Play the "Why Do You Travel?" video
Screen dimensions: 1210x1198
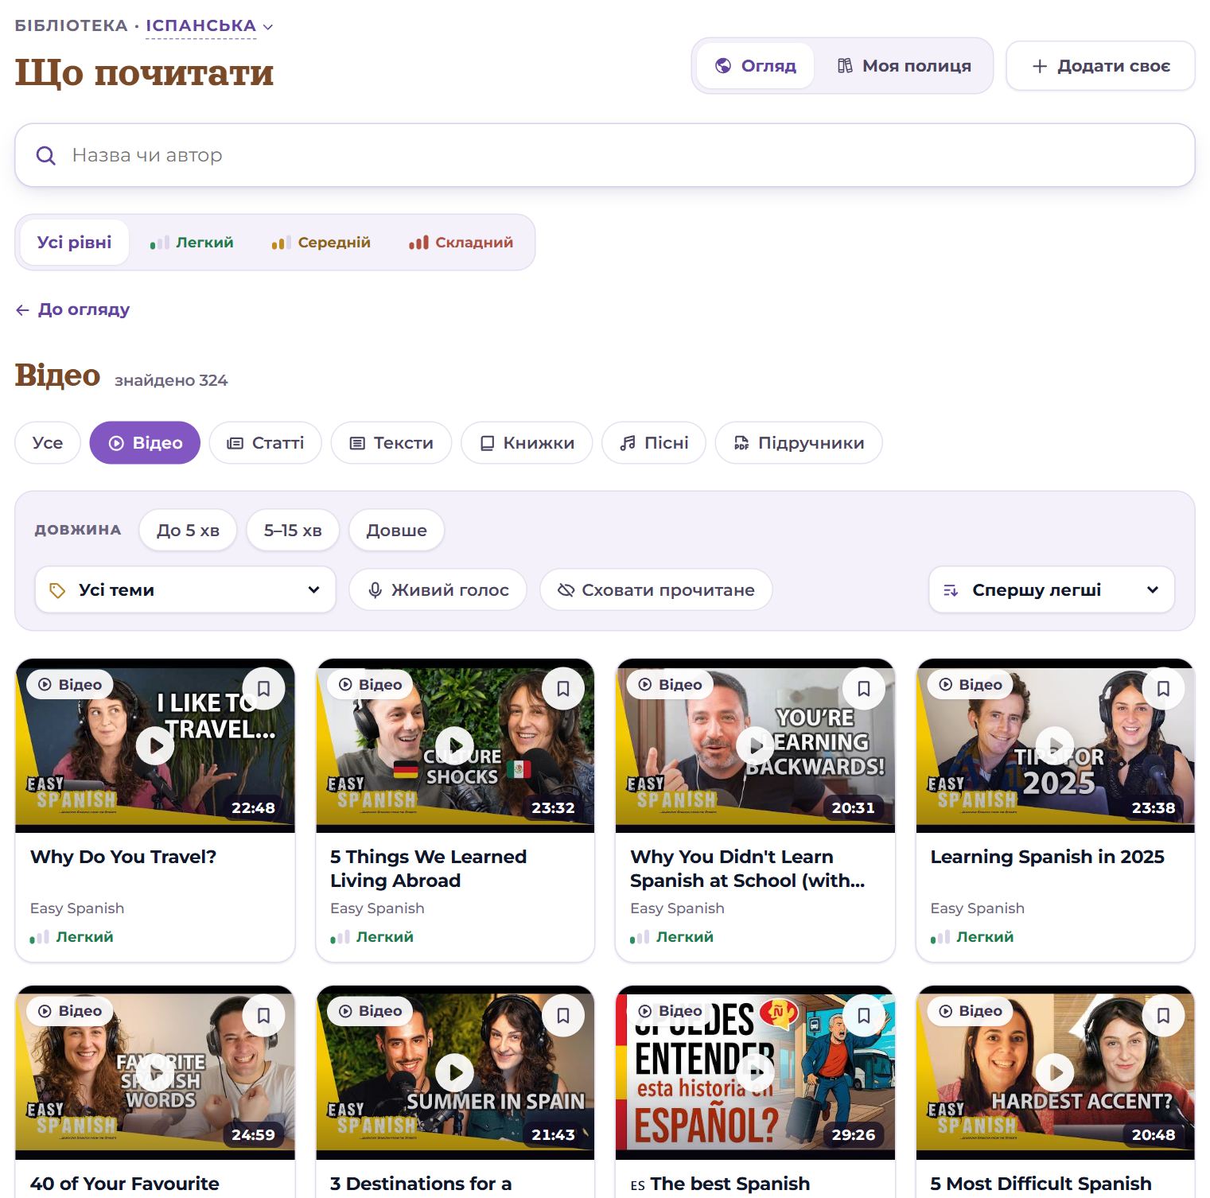click(x=155, y=746)
